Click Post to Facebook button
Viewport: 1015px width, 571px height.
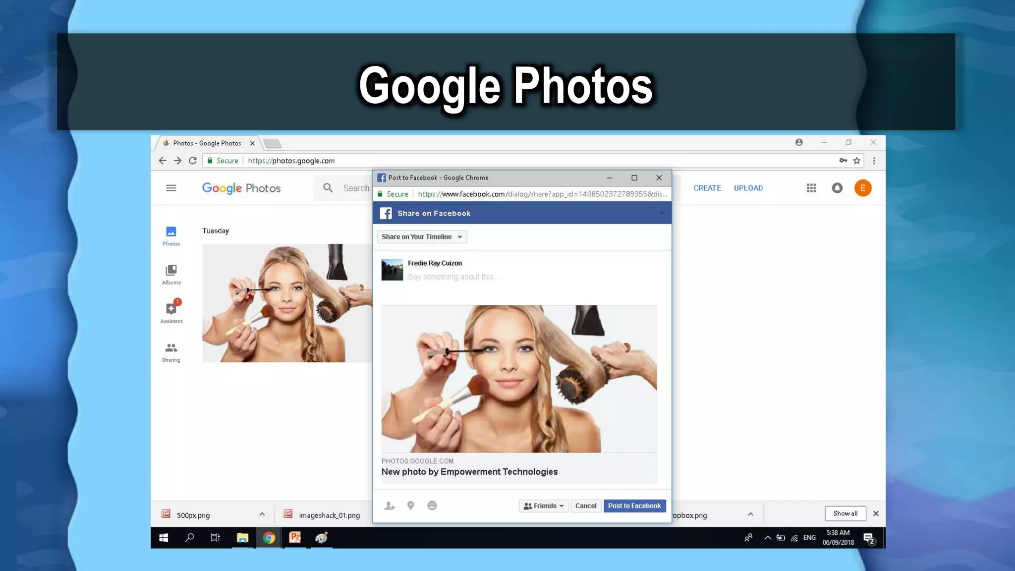pyautogui.click(x=634, y=506)
